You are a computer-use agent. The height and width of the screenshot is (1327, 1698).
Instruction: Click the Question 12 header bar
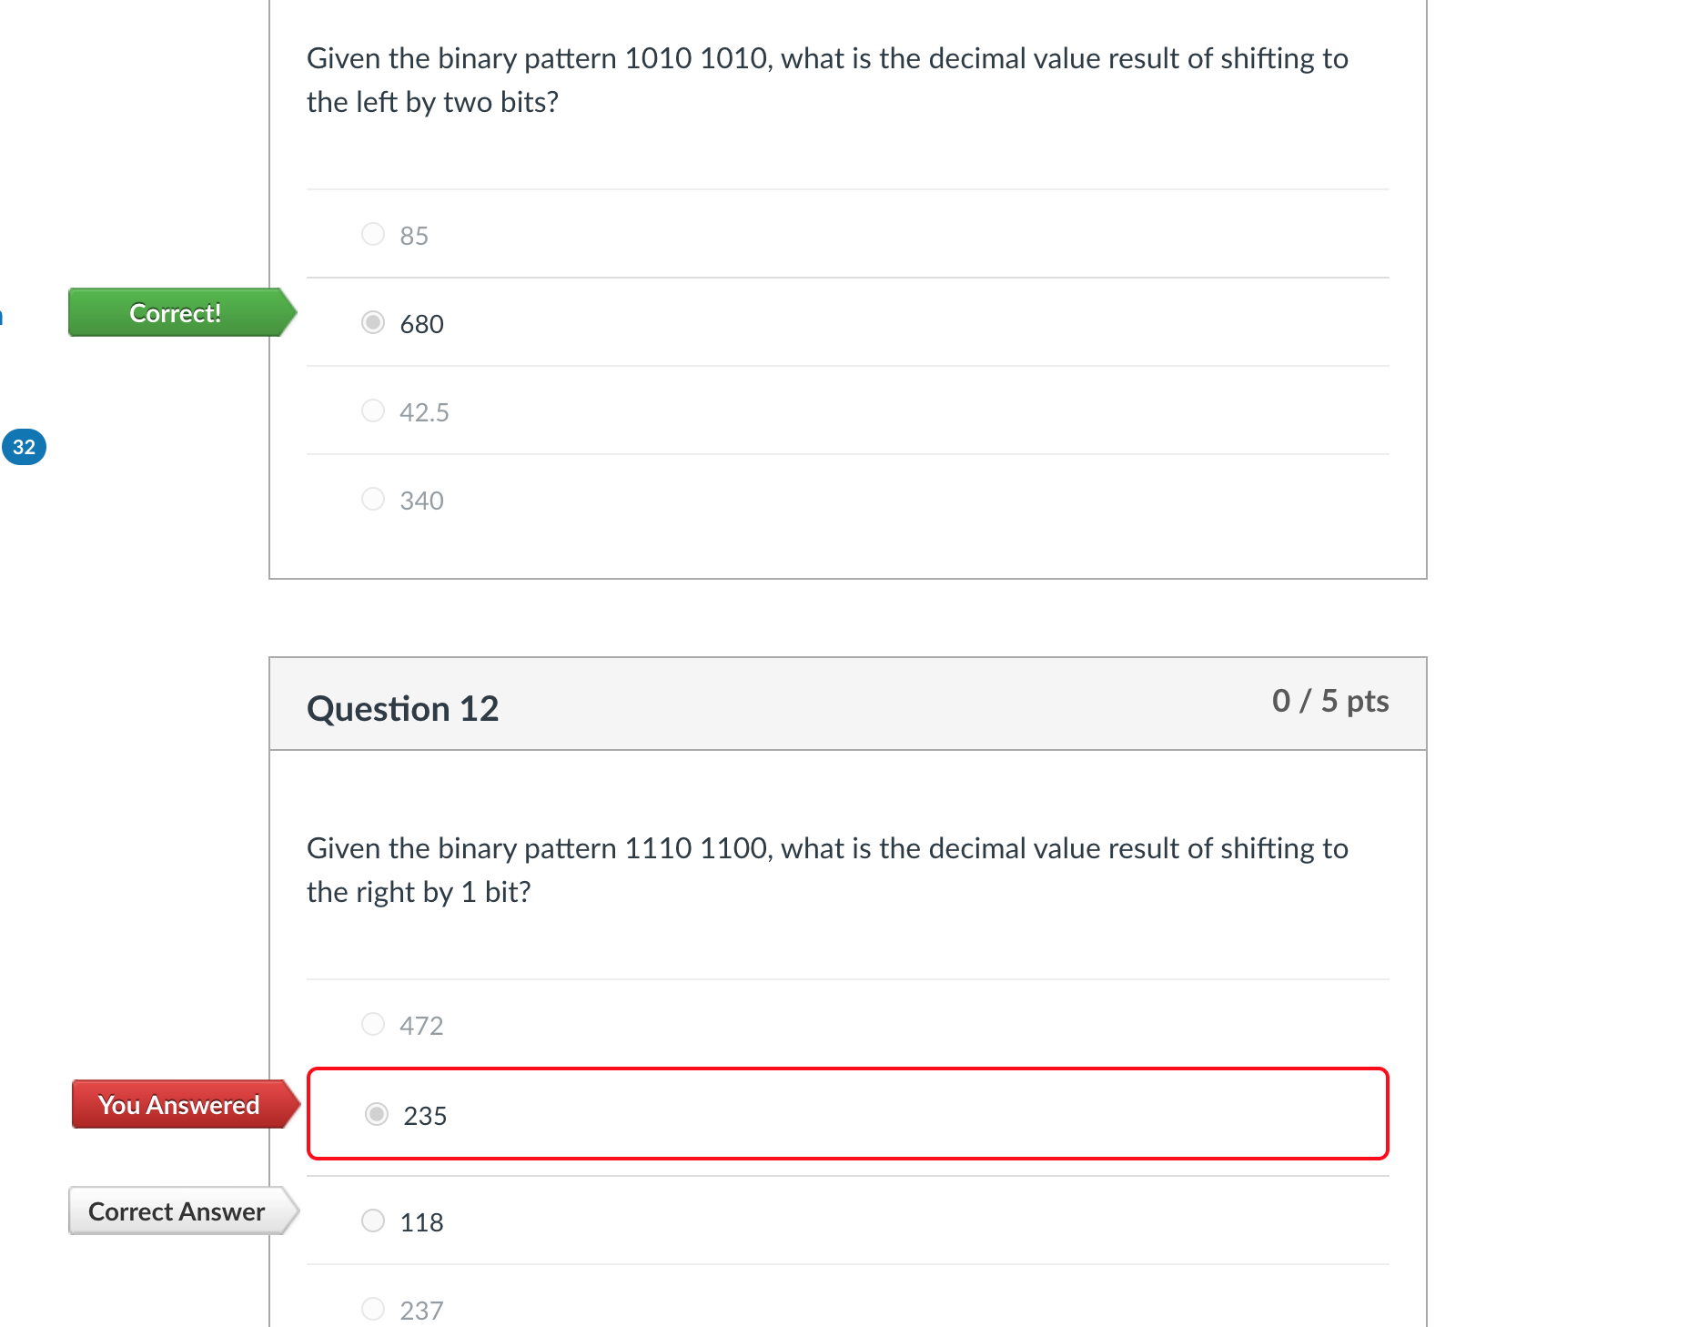click(848, 704)
